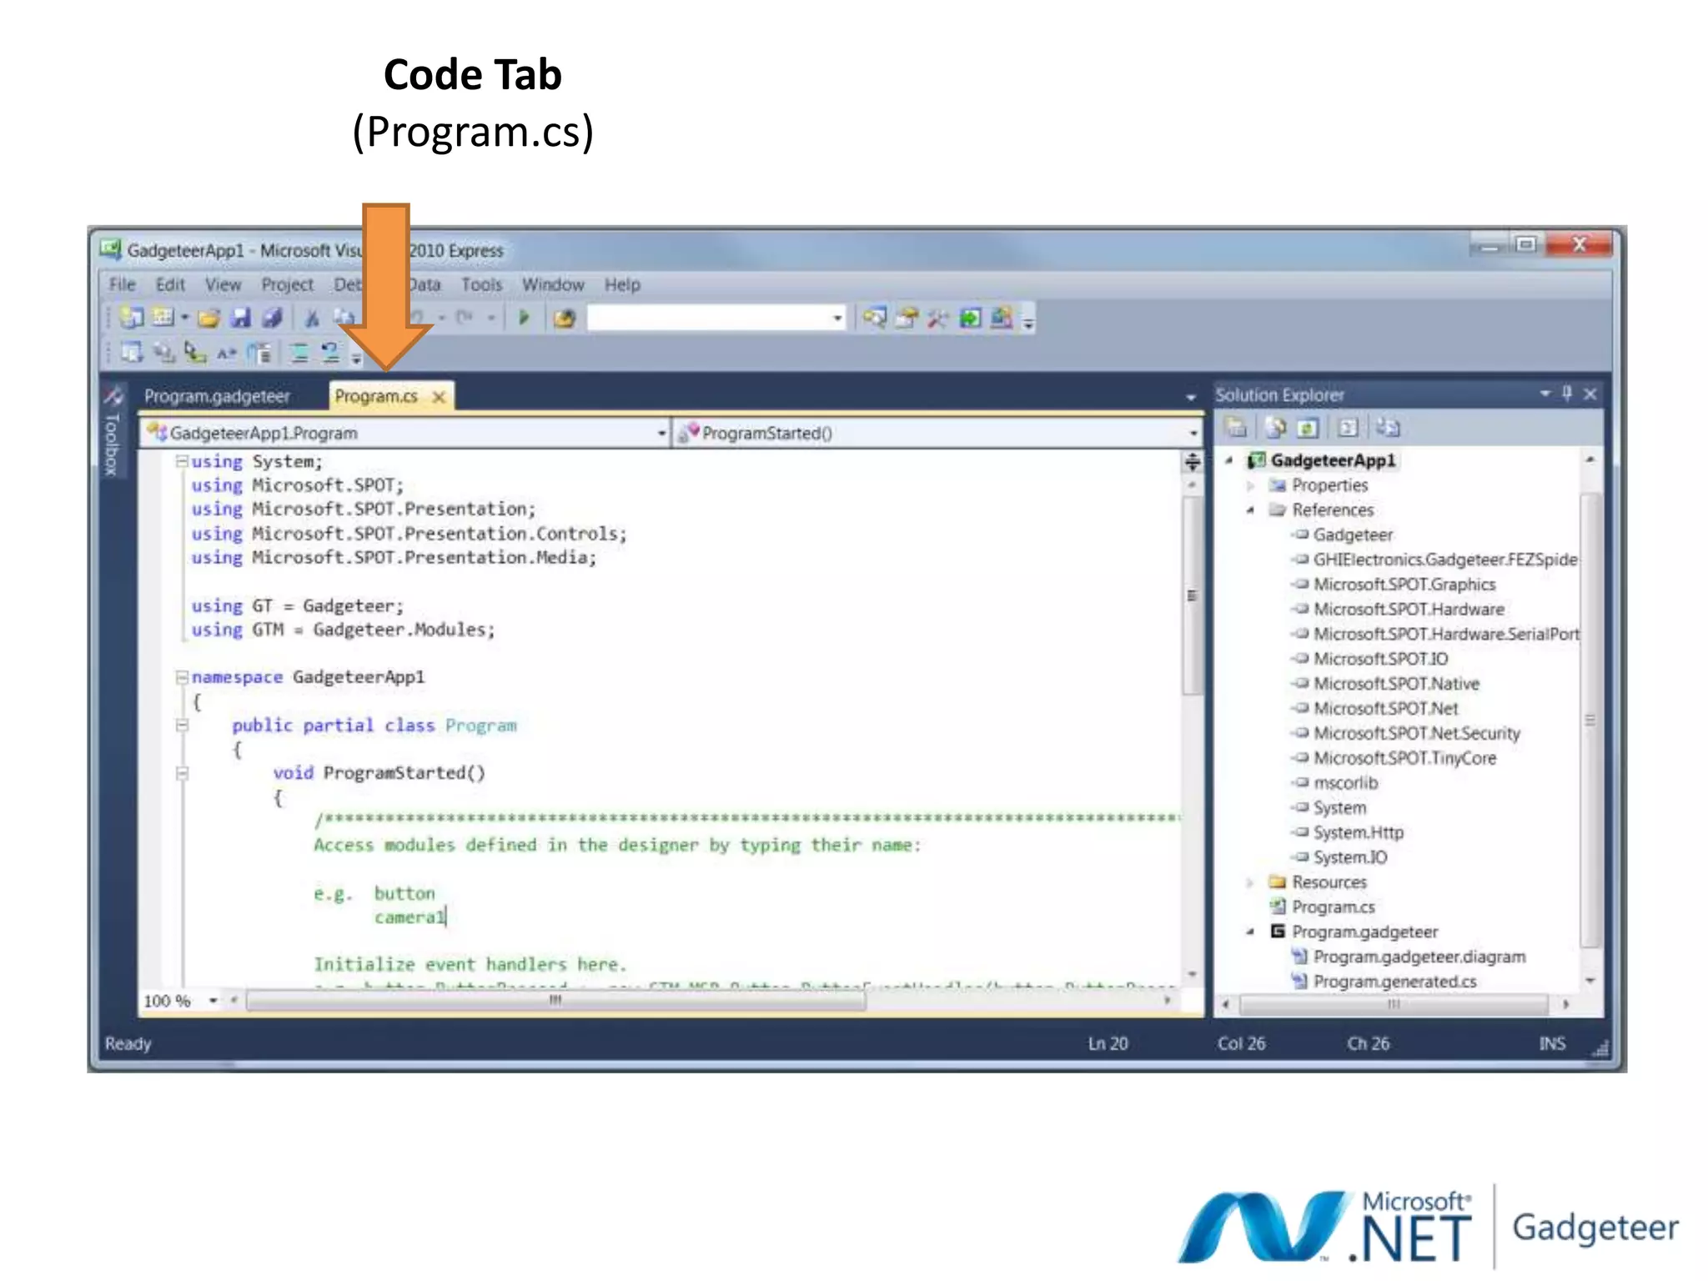Close the Program.cs tab
The height and width of the screenshot is (1281, 1708).
439,397
